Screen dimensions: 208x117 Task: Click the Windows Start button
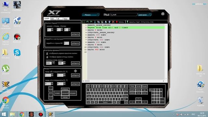(4, 114)
